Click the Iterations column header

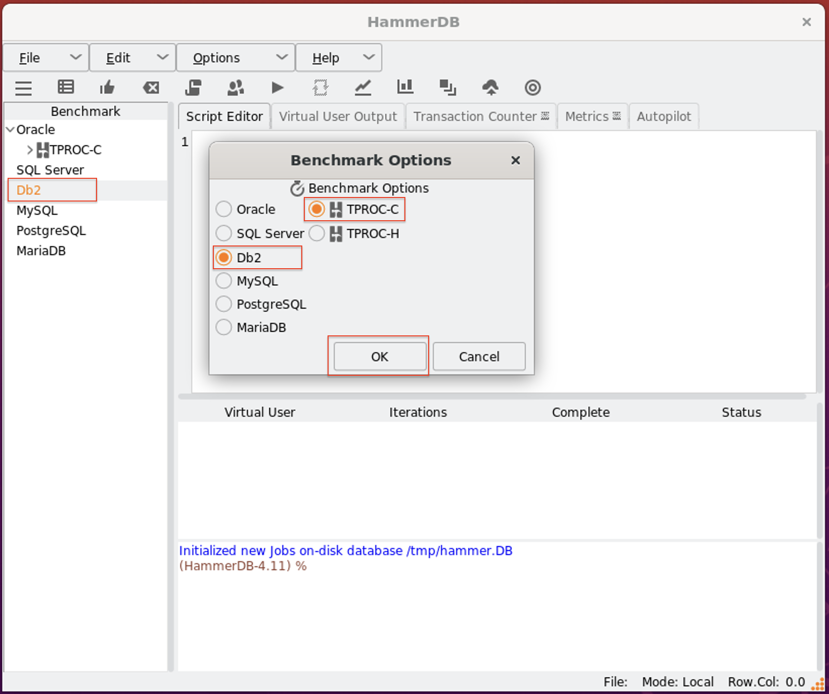(418, 412)
